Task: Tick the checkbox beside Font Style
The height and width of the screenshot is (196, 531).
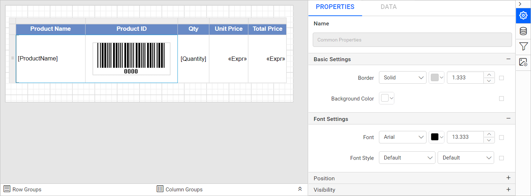Action: click(501, 158)
